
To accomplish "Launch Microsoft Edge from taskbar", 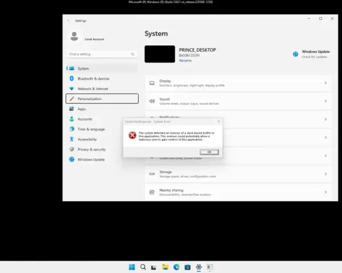I will 177,267.
